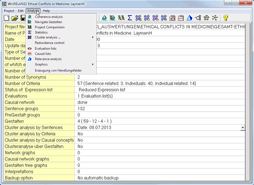This screenshot has width=254, height=185.
Task: Click the Causal network 'done' value
Action: click(82, 103)
